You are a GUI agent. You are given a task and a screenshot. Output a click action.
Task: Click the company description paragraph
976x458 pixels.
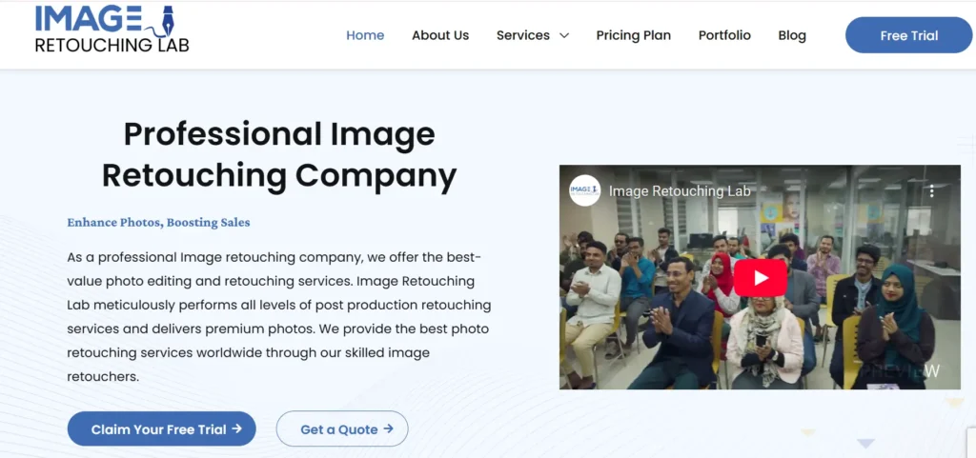point(279,317)
